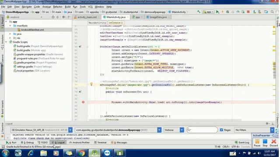Open Windows Start menu orb
The height and width of the screenshot is (157, 280).
[x=5, y=153]
